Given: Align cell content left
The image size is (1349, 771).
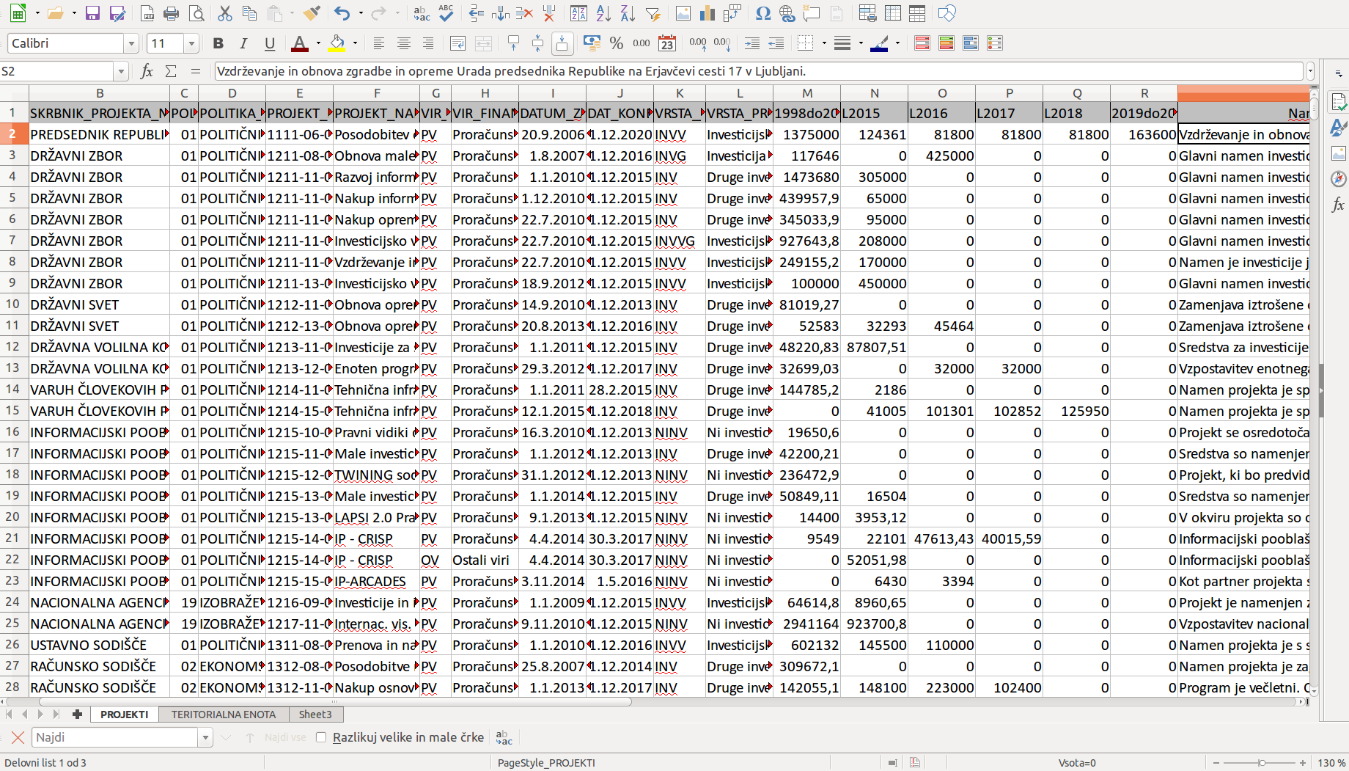Looking at the screenshot, I should tap(378, 43).
